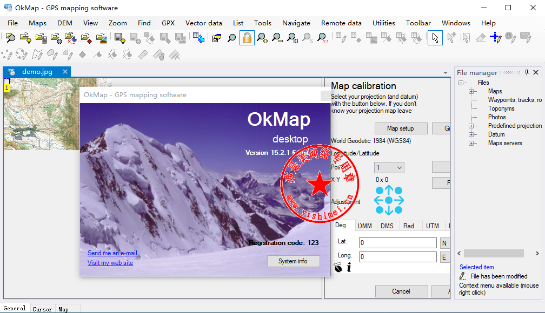
Task: Expand the Maps tree node
Action: click(x=471, y=91)
